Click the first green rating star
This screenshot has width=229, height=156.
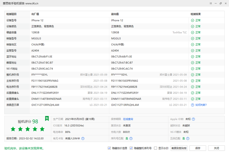(13, 129)
